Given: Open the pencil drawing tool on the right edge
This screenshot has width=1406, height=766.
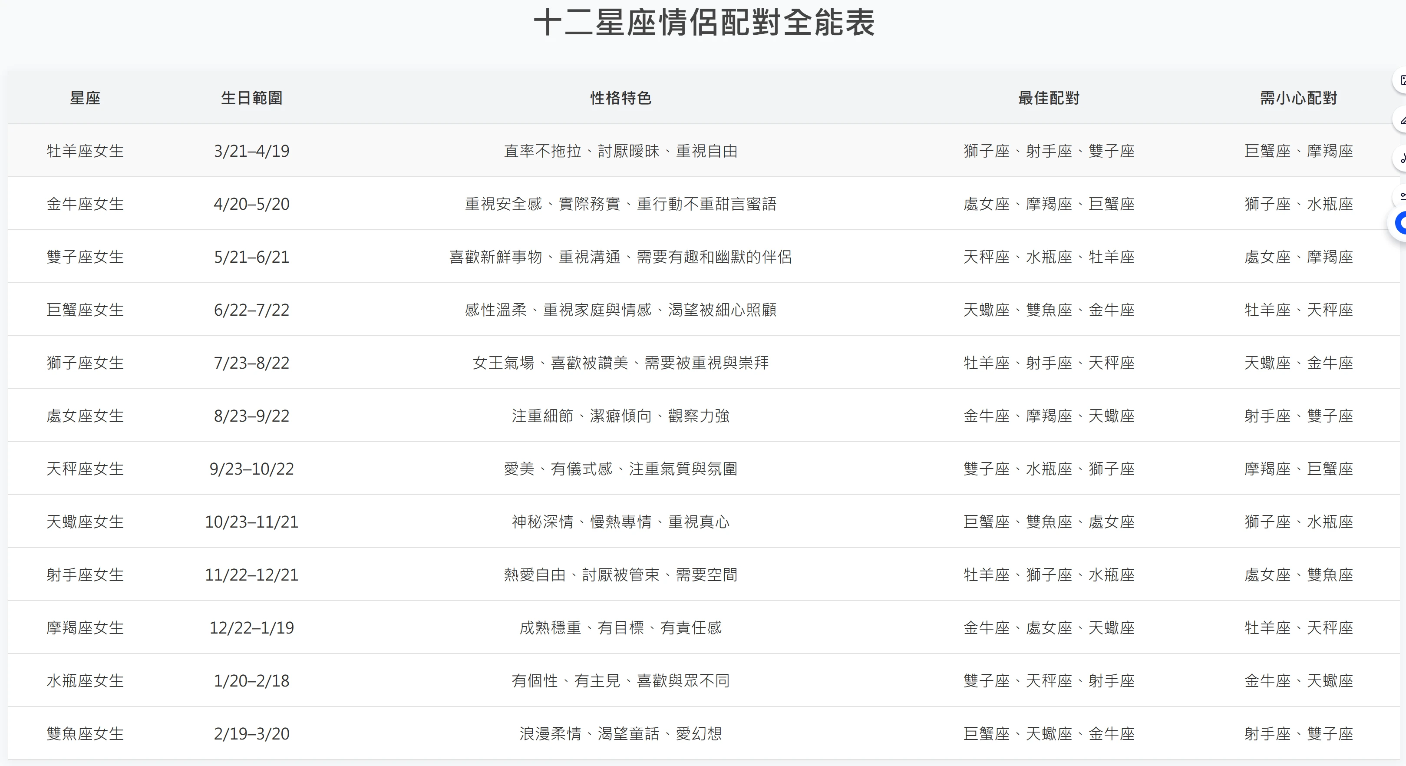Looking at the screenshot, I should 1402,119.
